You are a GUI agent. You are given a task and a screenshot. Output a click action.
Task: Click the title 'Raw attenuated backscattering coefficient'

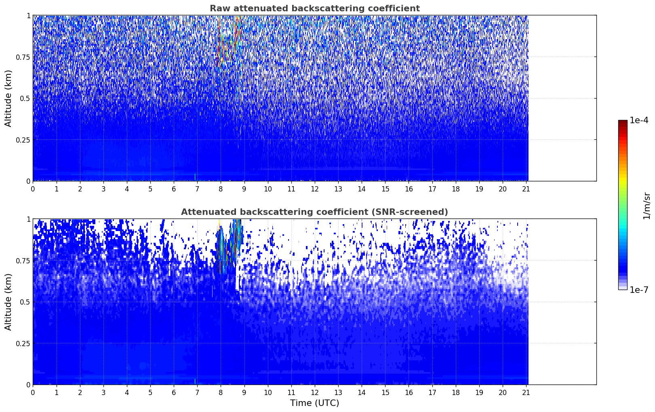click(x=314, y=8)
